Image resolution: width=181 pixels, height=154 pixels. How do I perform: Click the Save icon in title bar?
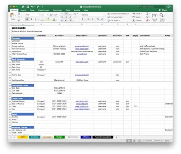28,7
